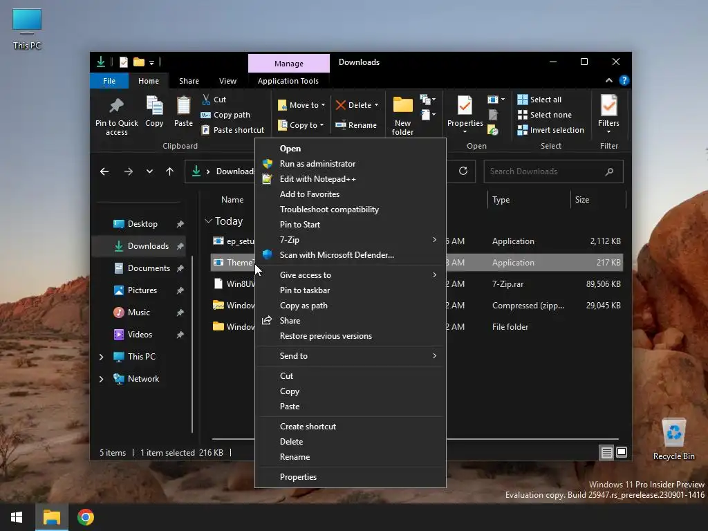The image size is (708, 531).
Task: Choose Scan with Microsoft Defender
Action: pyautogui.click(x=351, y=255)
